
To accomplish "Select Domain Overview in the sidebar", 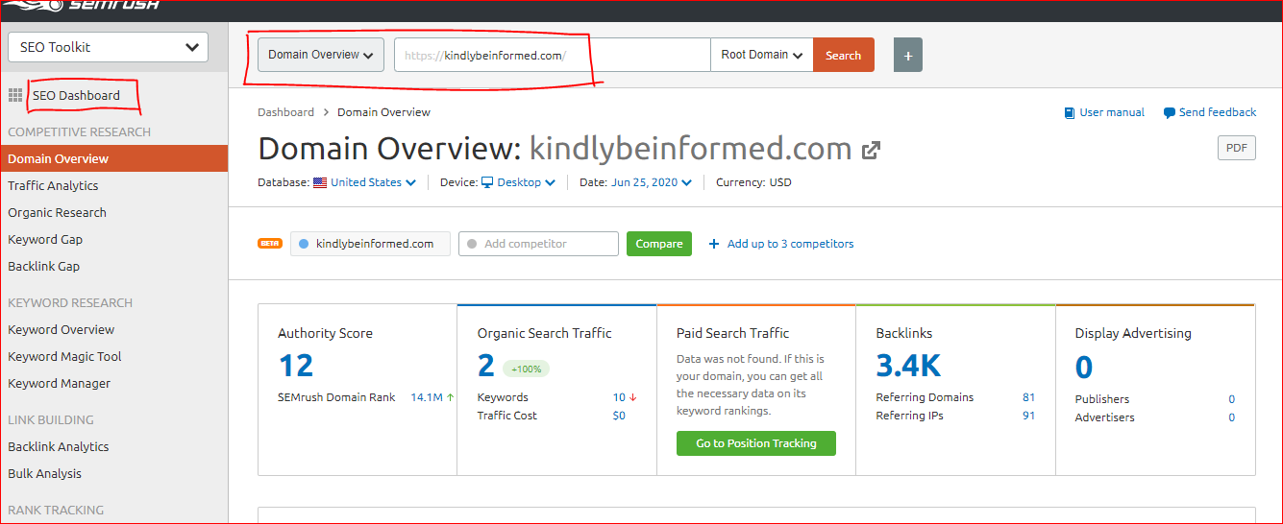I will pyautogui.click(x=113, y=158).
